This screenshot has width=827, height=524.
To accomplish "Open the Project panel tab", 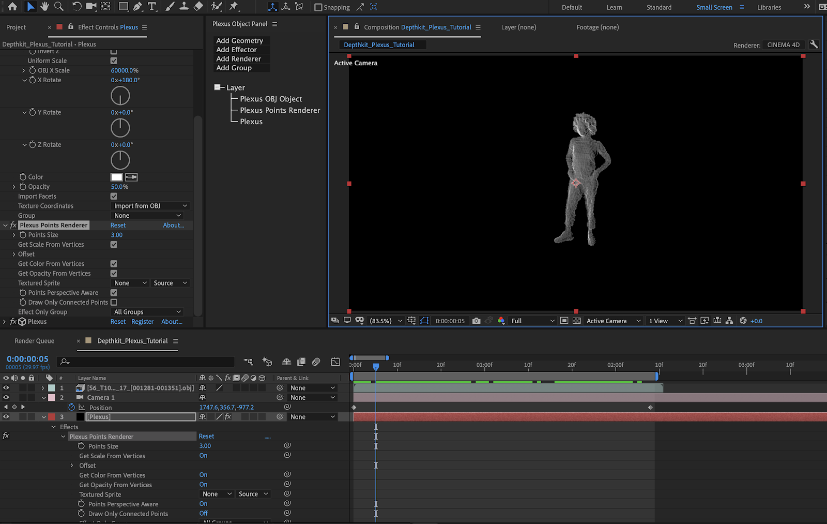I will 16,27.
